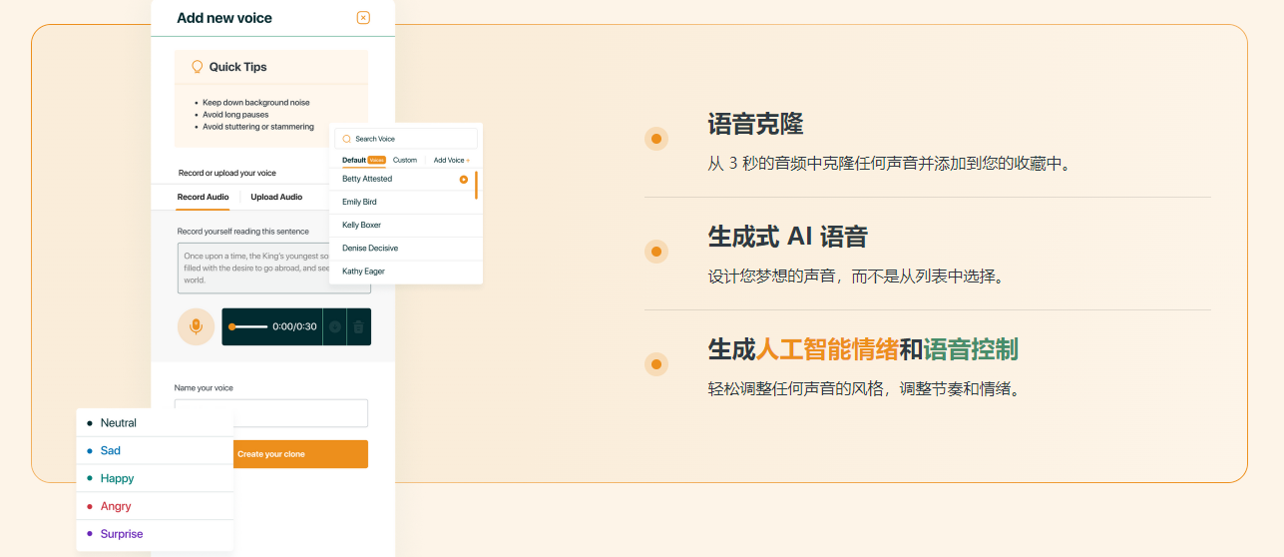This screenshot has width=1284, height=557.
Task: Play the Betty Attested voice preview
Action: click(x=464, y=180)
